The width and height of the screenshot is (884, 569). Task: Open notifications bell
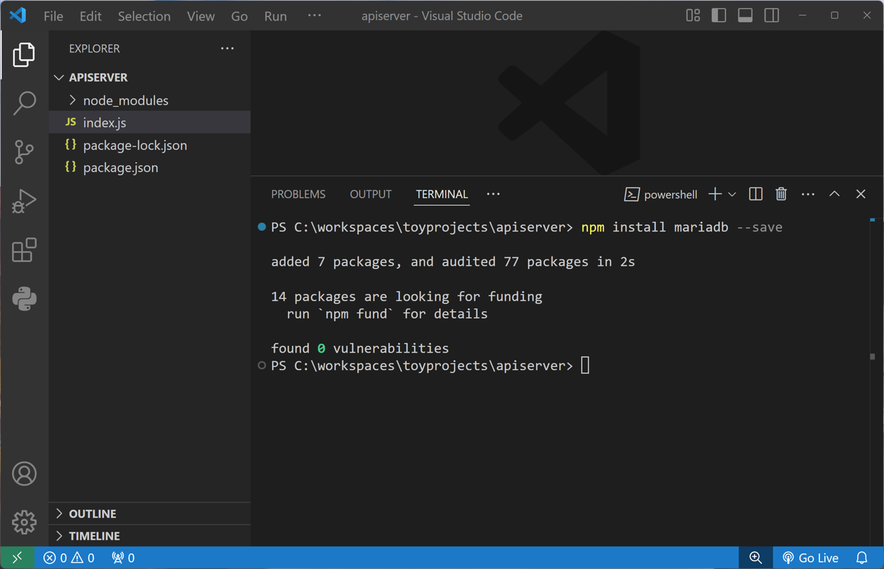[x=862, y=557]
